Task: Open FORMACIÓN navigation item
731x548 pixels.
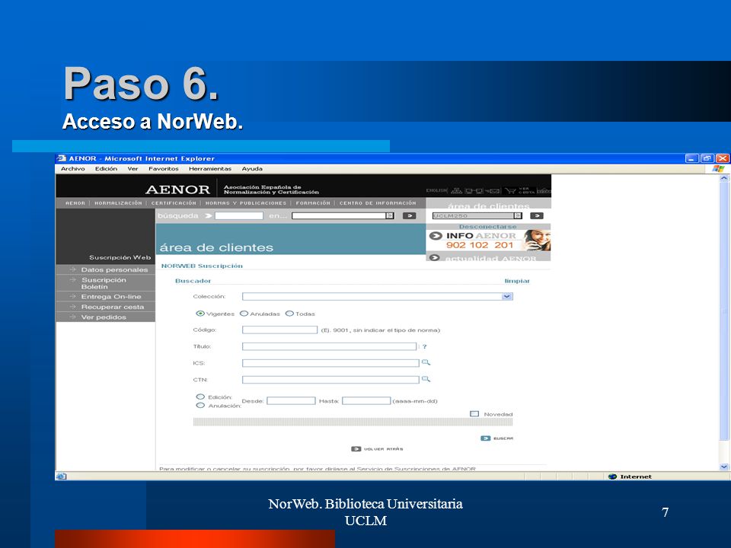Action: click(313, 203)
